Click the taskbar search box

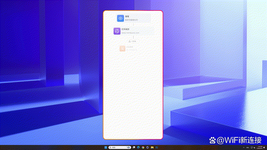click(120, 147)
